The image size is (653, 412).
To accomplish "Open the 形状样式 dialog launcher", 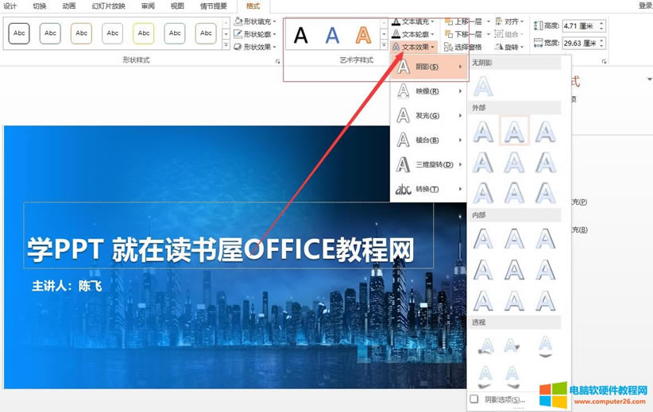I will coord(278,61).
